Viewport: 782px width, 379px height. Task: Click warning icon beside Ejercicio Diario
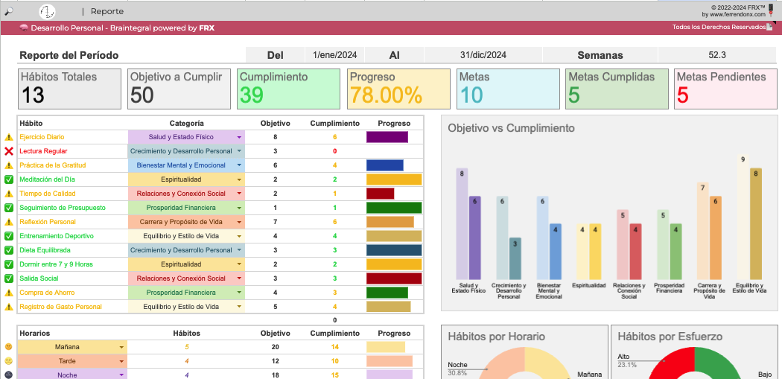8,137
